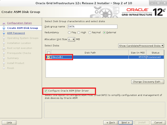Minimize the installer window
The width and height of the screenshot is (167, 125).
[152, 3]
